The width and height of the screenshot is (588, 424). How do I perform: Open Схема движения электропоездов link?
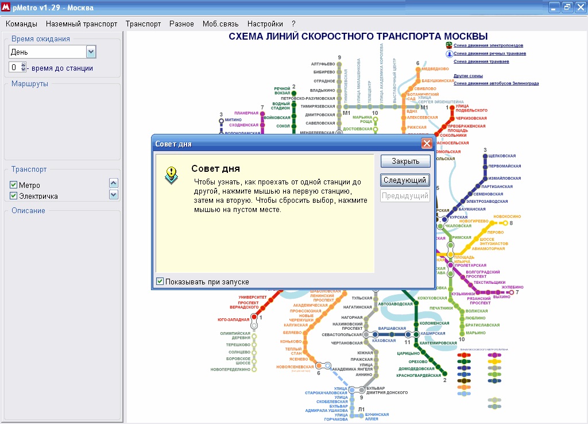488,45
